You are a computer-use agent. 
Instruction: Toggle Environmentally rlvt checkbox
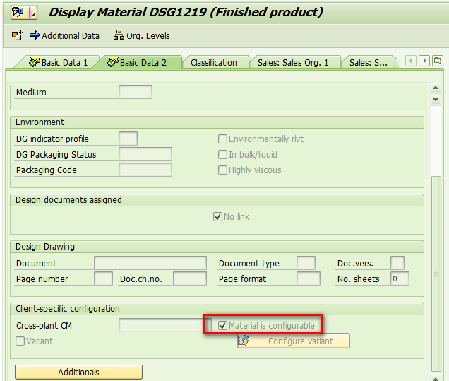pos(222,139)
